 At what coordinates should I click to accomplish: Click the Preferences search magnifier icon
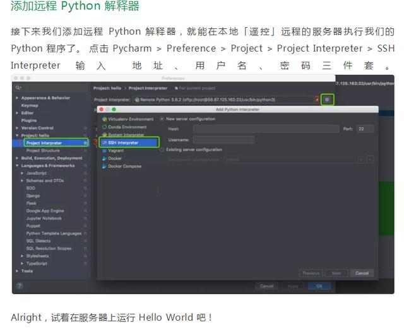pos(18,88)
